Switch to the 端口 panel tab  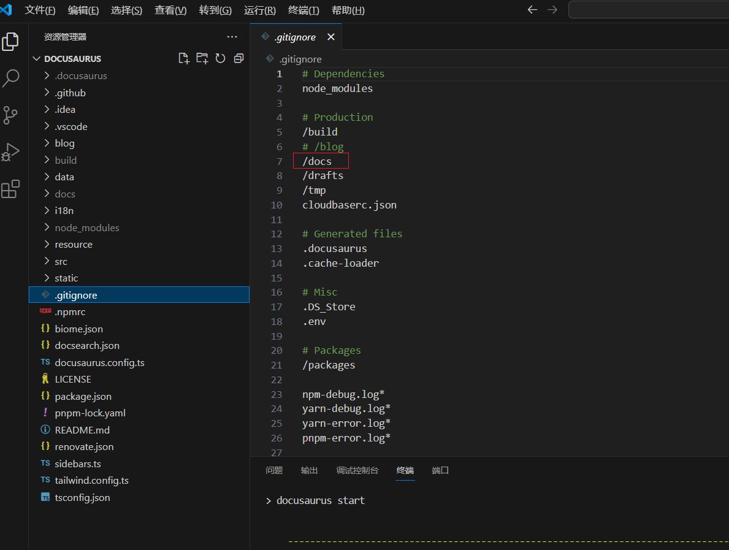pyautogui.click(x=440, y=470)
